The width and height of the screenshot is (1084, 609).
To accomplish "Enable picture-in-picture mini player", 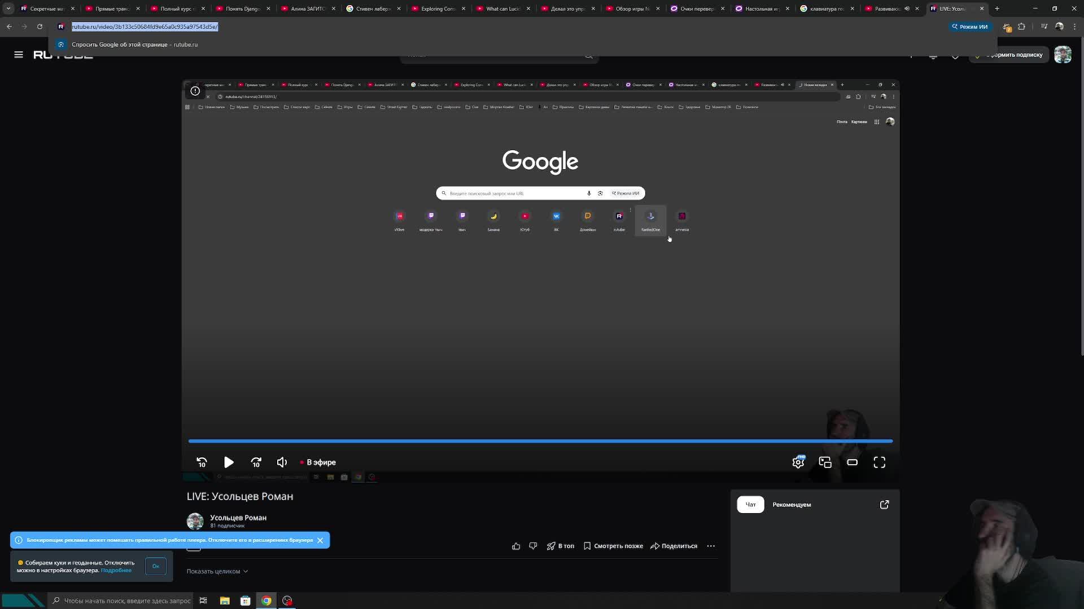I will [825, 462].
